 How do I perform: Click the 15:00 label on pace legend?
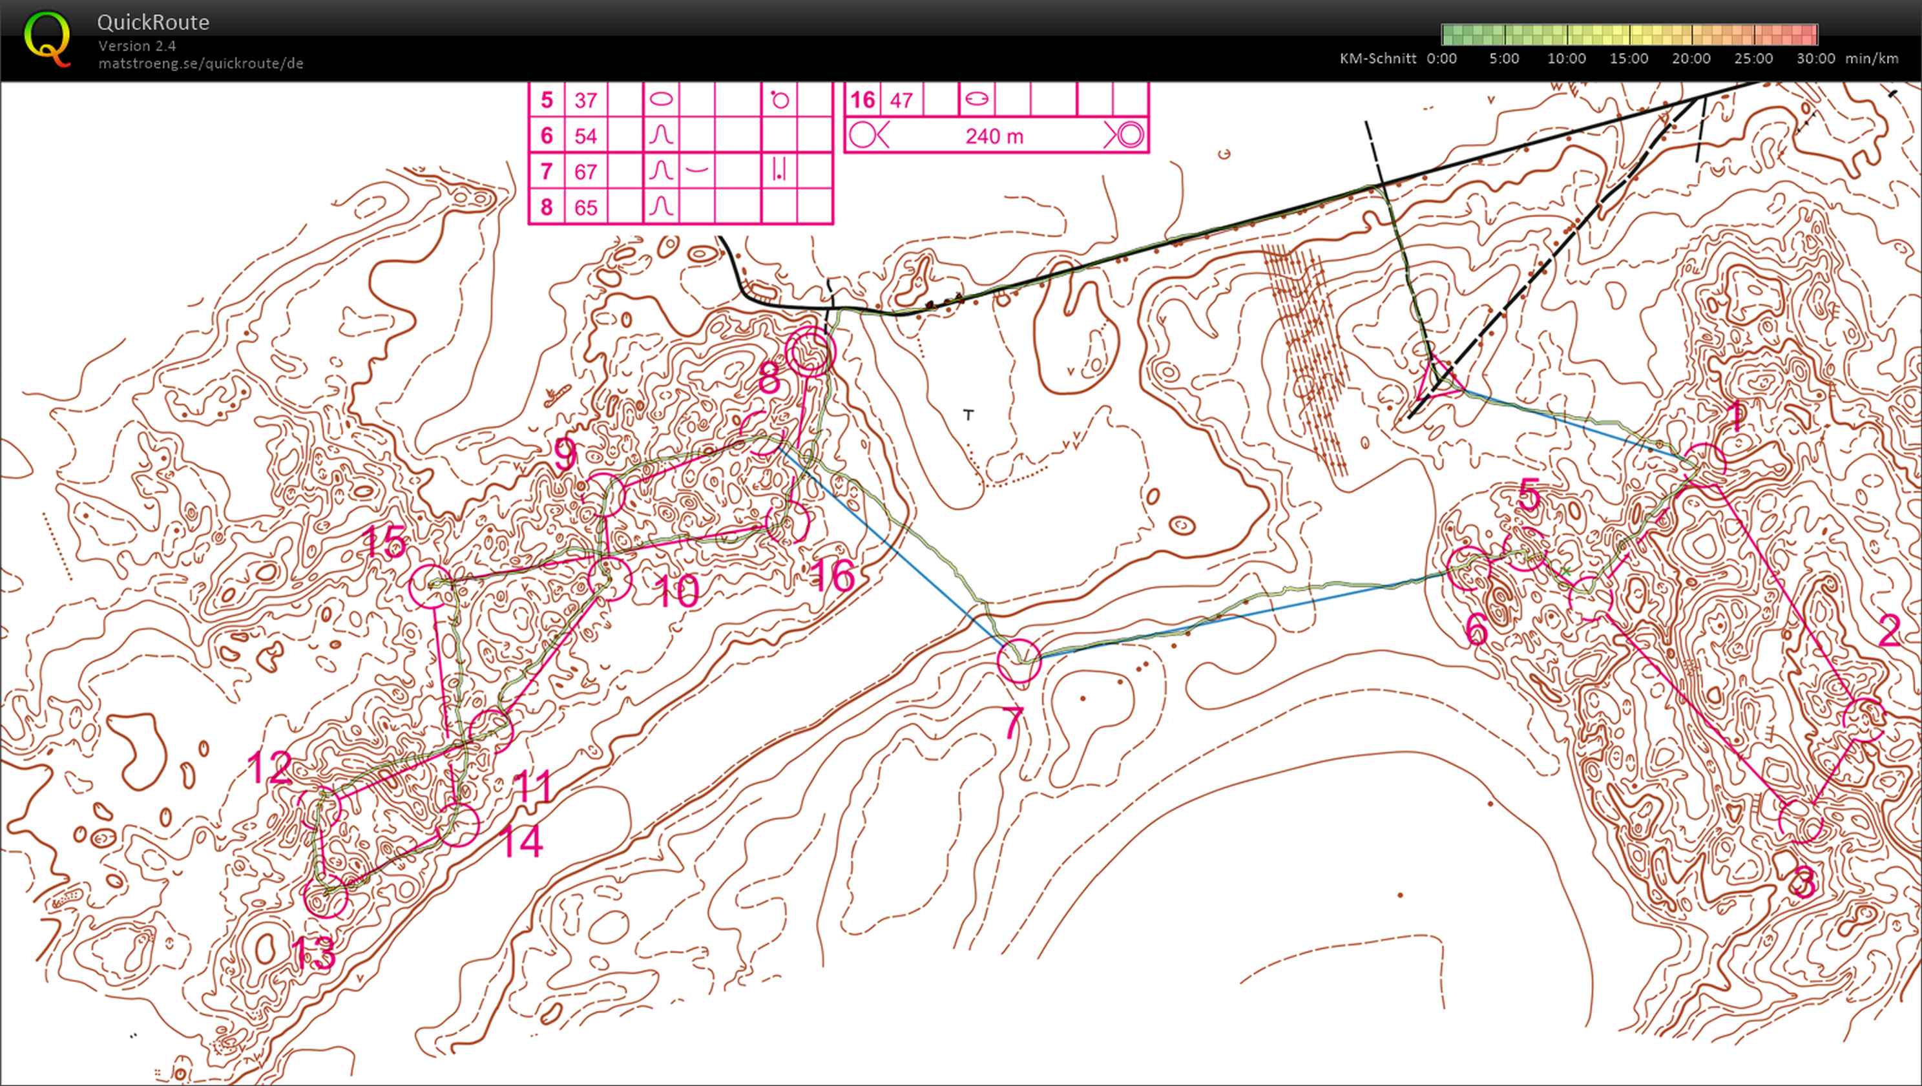tap(1628, 59)
